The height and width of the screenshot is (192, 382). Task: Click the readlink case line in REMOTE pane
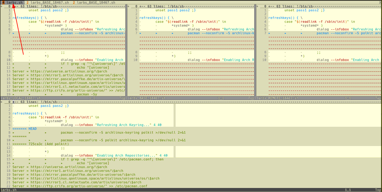[x=320, y=22]
